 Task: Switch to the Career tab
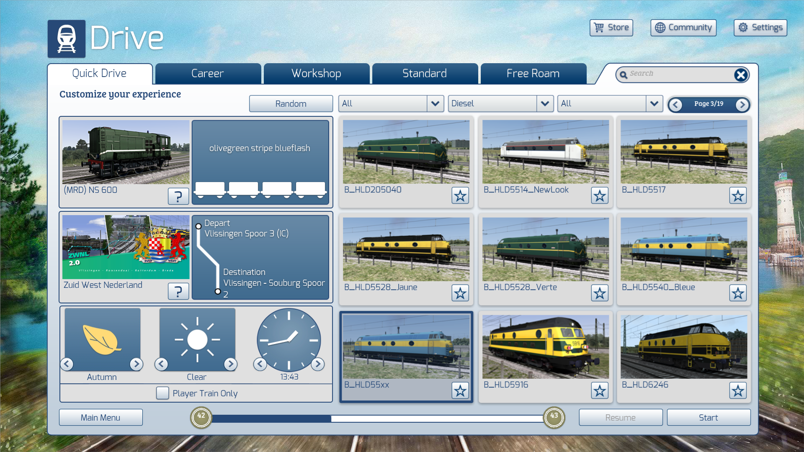[x=208, y=74]
